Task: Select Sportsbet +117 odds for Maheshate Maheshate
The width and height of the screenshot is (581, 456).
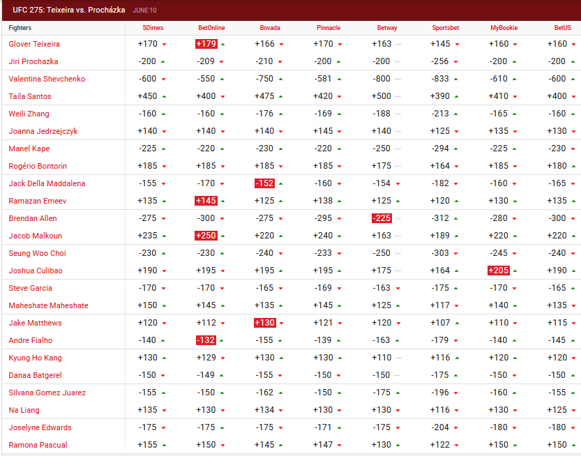Action: pyautogui.click(x=440, y=305)
